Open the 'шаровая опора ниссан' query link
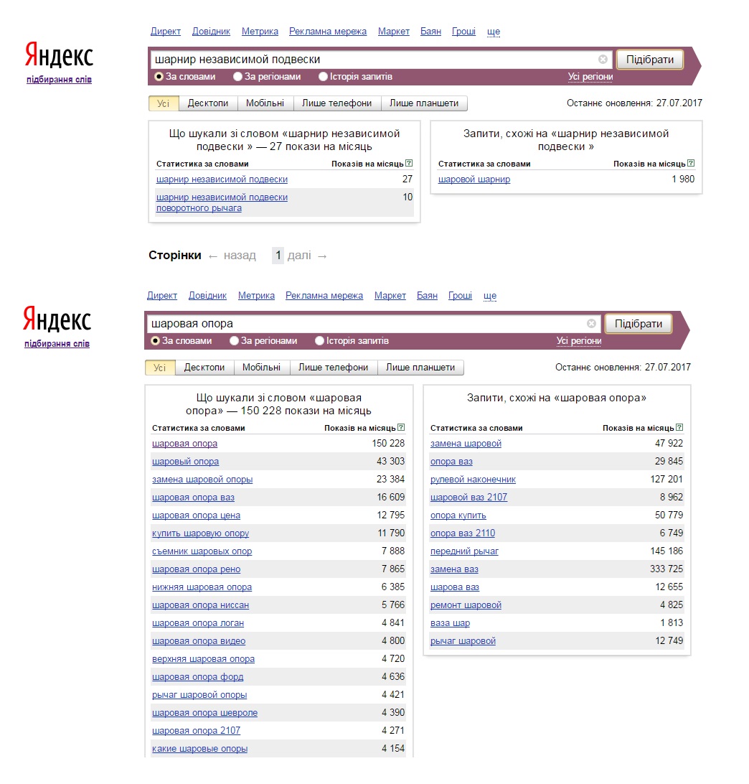This screenshot has width=749, height=784. [200, 605]
